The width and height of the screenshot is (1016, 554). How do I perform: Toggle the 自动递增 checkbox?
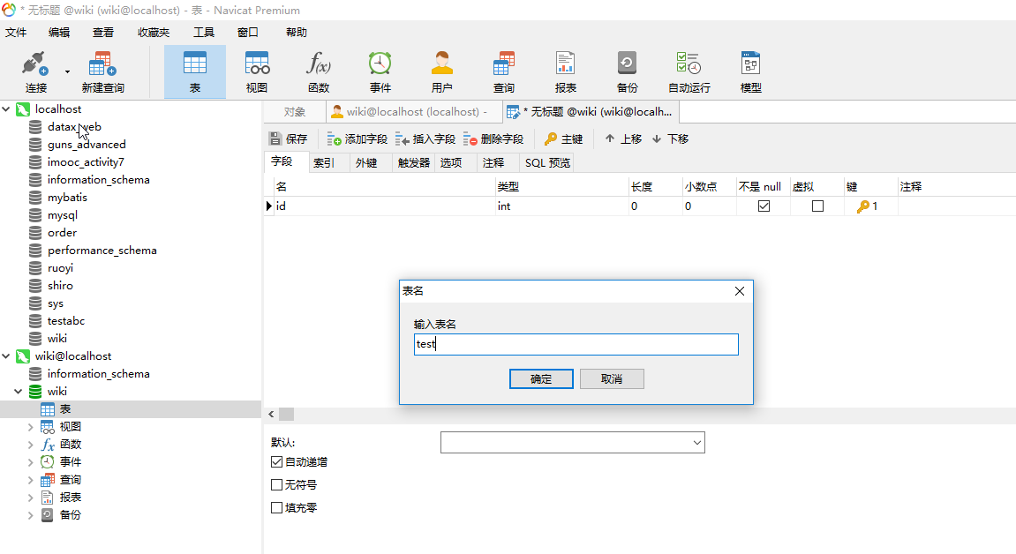276,462
